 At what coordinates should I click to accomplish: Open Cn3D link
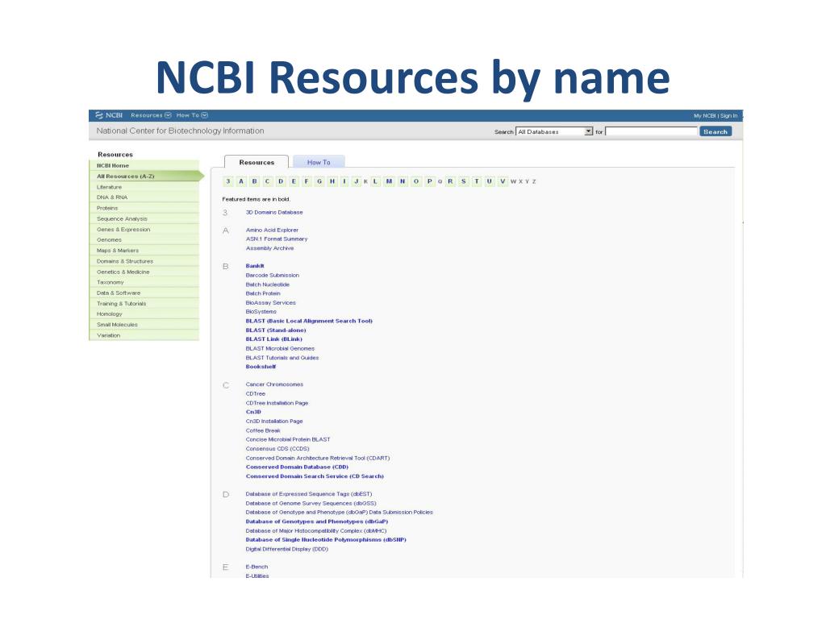pos(253,412)
